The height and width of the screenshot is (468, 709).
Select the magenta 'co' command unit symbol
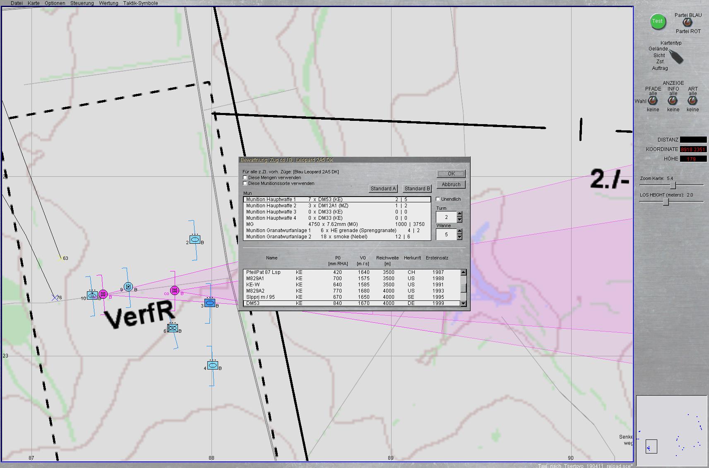(x=175, y=290)
